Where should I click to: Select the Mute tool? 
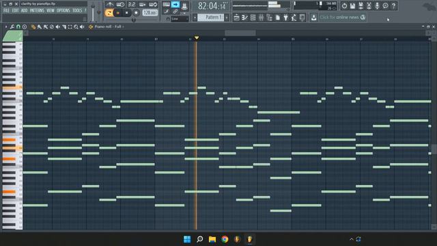pyautogui.click(x=57, y=27)
